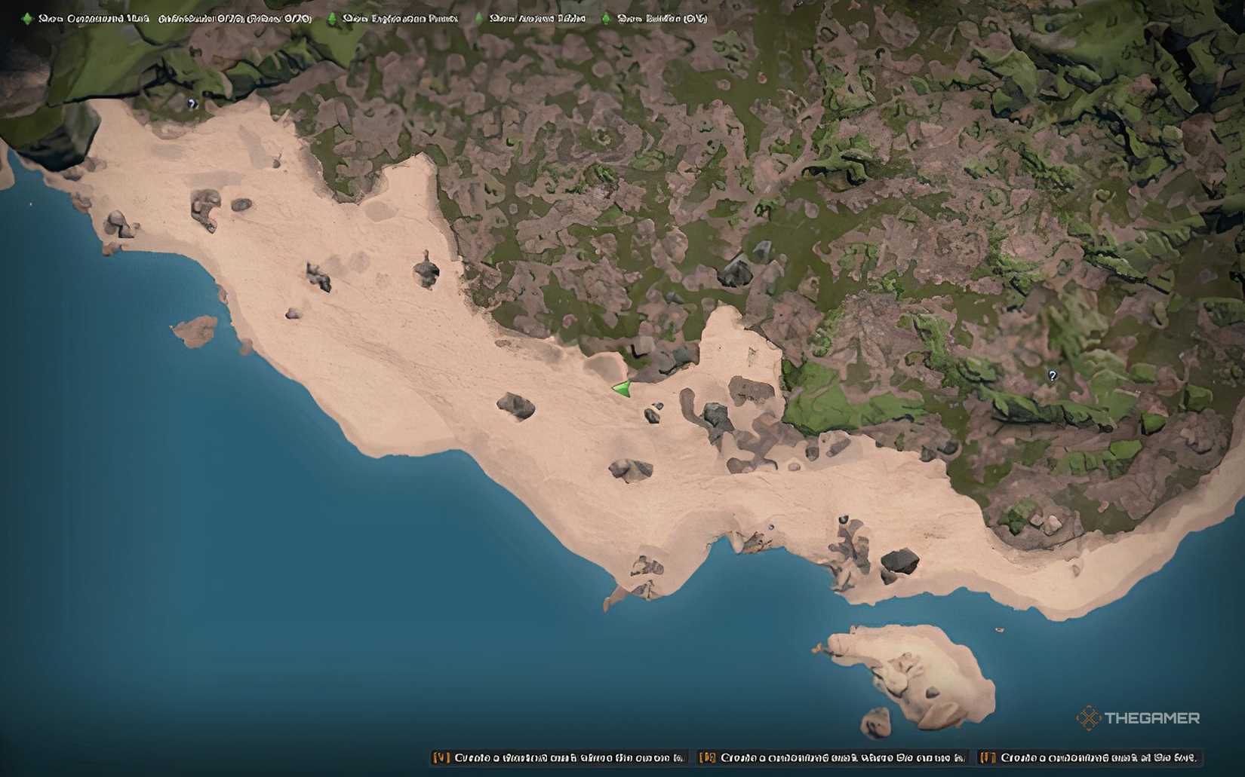Click the TheGamer watermark logo
This screenshot has width=1245, height=777.
tap(1138, 718)
